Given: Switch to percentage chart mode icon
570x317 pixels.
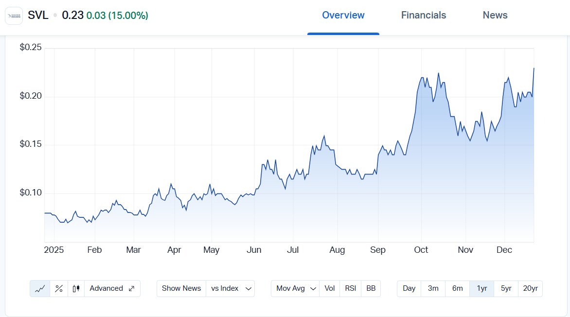Looking at the screenshot, I should [59, 288].
